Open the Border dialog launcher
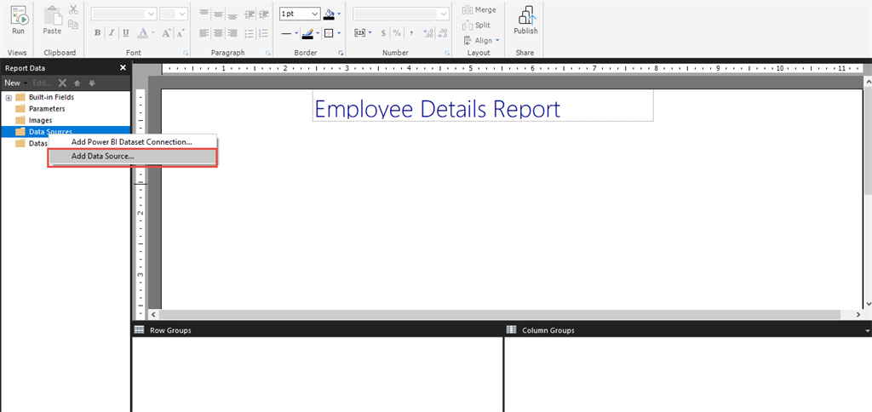Viewport: 872px width, 412px height. pos(341,54)
